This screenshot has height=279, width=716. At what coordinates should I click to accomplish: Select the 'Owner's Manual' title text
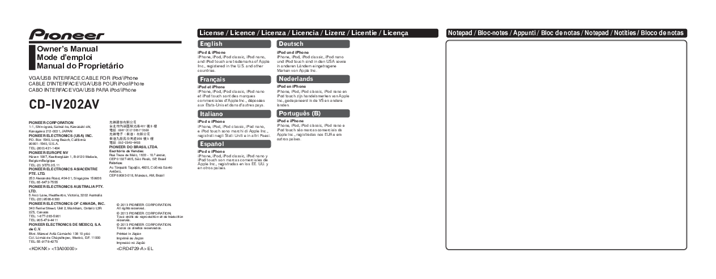[x=67, y=49]
